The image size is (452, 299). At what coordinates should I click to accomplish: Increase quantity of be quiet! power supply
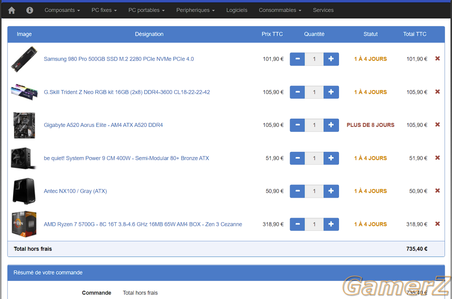coord(331,158)
